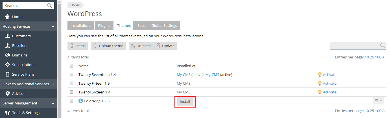Image resolution: width=389 pixels, height=118 pixels.
Task: Open ColorMag row actions dropdown menu
Action: tap(378, 101)
